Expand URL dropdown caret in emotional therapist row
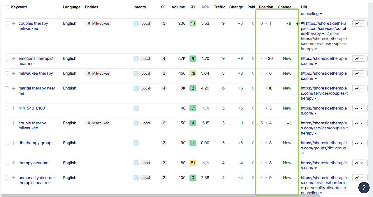This screenshot has width=373, height=197. (x=316, y=64)
